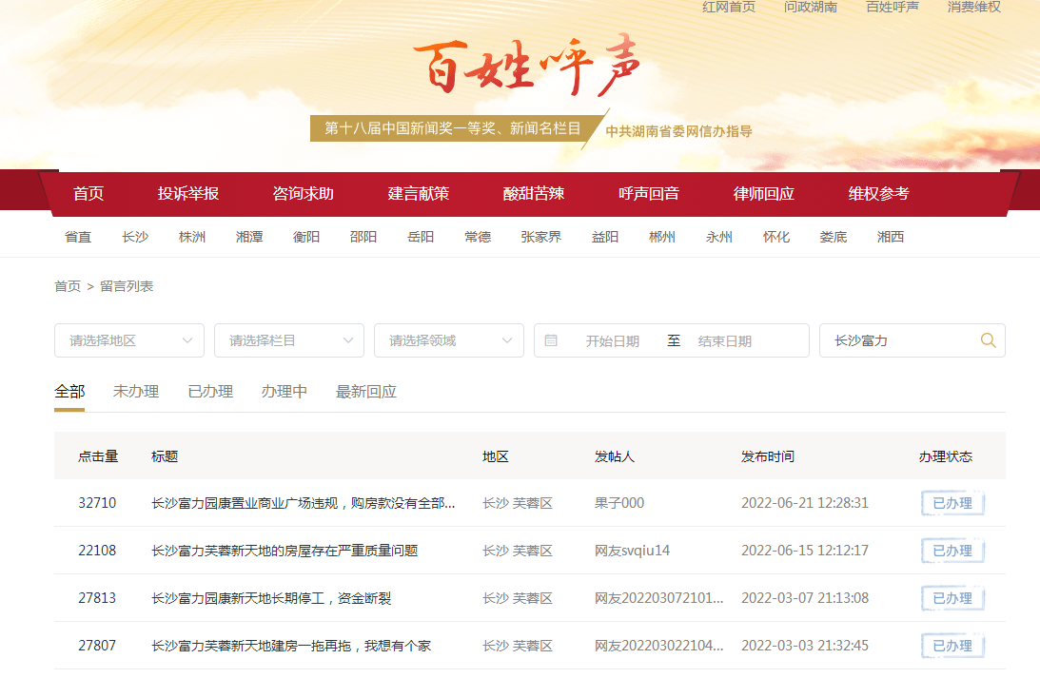The height and width of the screenshot is (678, 1040).
Task: Open the calendar icon beside 开始日期
Action: click(x=554, y=339)
